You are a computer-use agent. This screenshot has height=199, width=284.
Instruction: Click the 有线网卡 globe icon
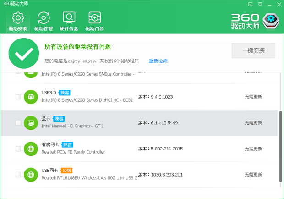pos(31,149)
